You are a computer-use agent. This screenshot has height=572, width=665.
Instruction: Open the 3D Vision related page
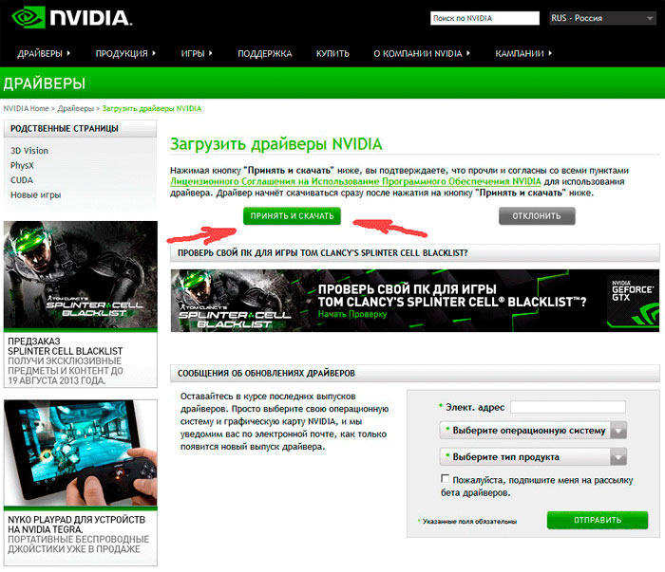click(29, 151)
